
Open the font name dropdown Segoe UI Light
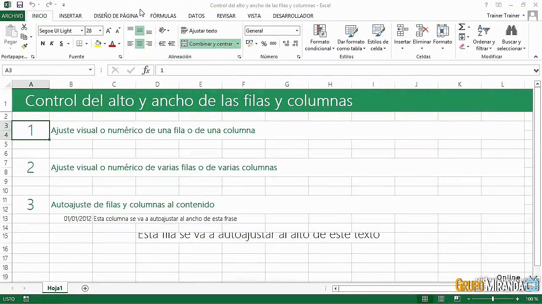[x=82, y=31]
